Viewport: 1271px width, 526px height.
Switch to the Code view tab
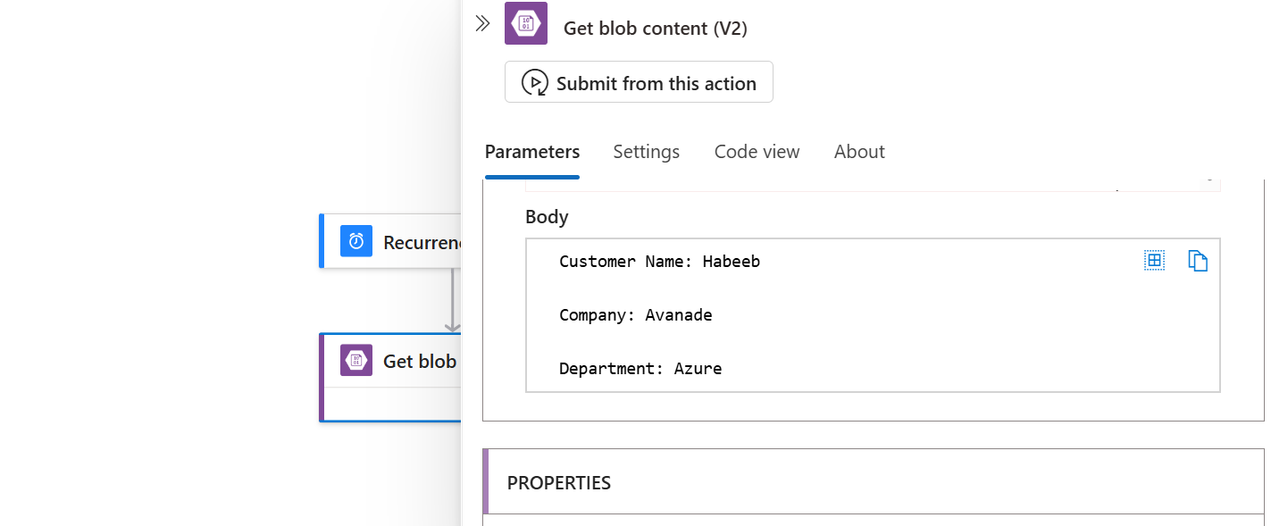point(757,152)
